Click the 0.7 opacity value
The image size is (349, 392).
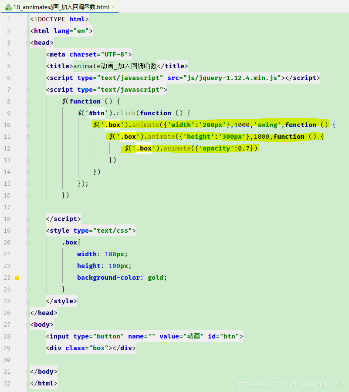tap(244, 148)
